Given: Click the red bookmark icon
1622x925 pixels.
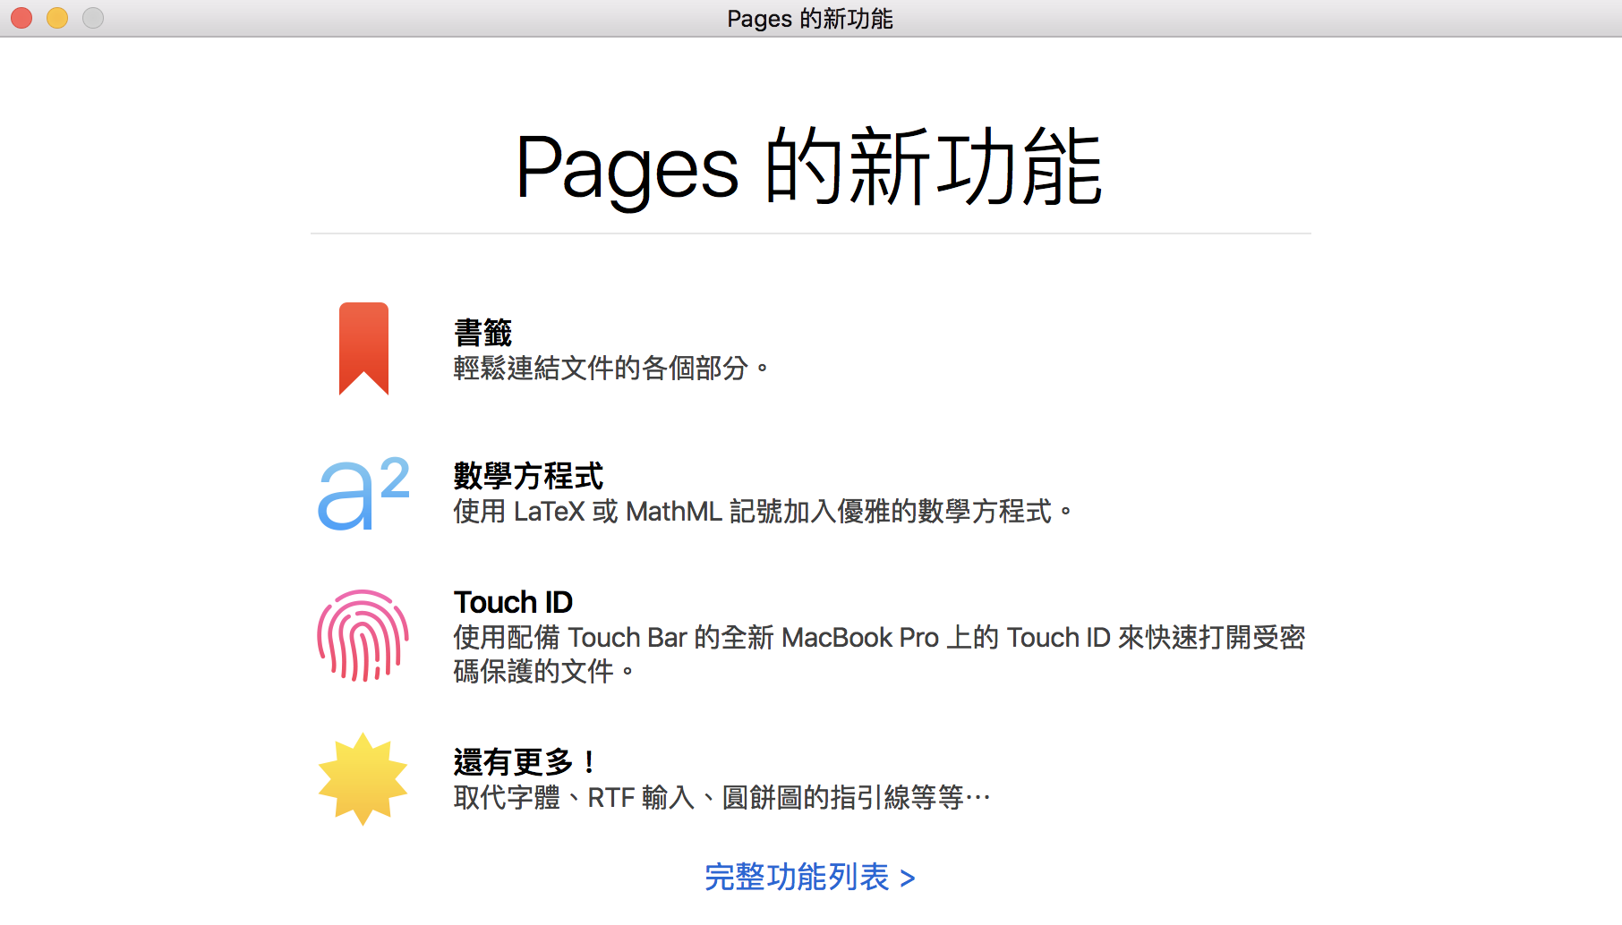Looking at the screenshot, I should click(x=363, y=347).
